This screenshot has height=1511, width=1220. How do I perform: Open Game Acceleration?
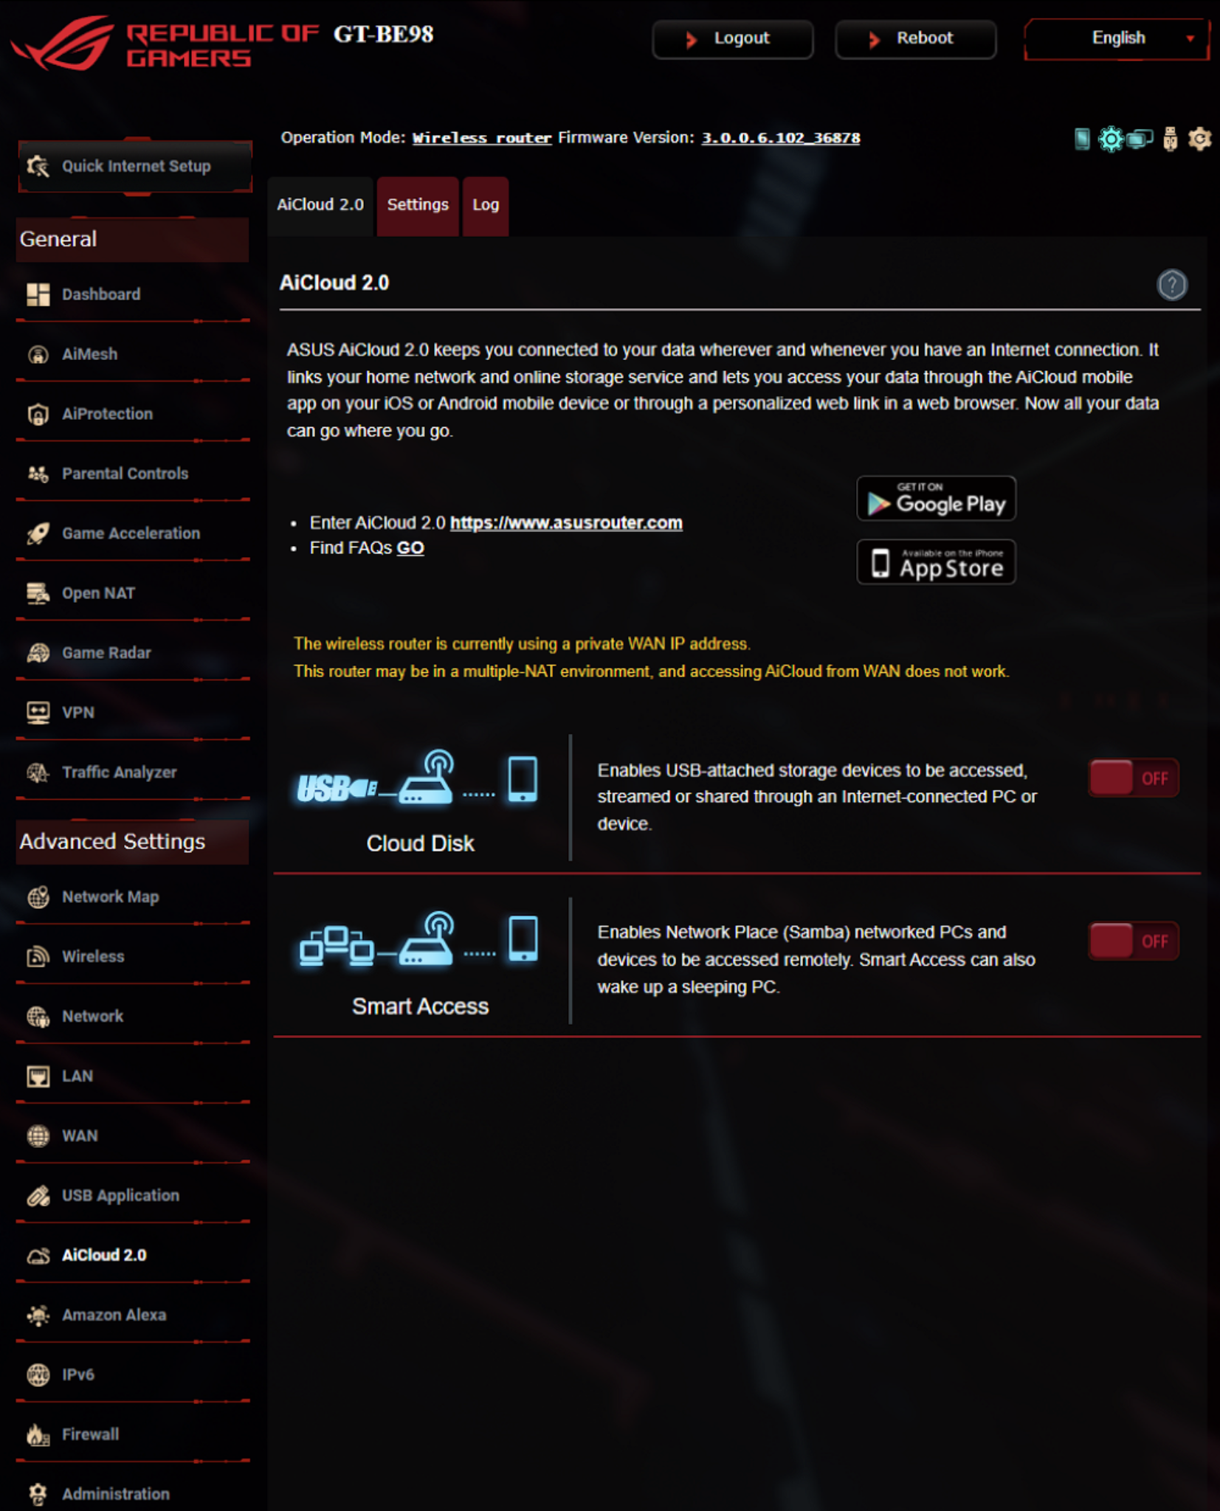coord(130,533)
